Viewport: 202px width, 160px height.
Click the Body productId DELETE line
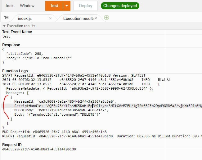click(57, 114)
